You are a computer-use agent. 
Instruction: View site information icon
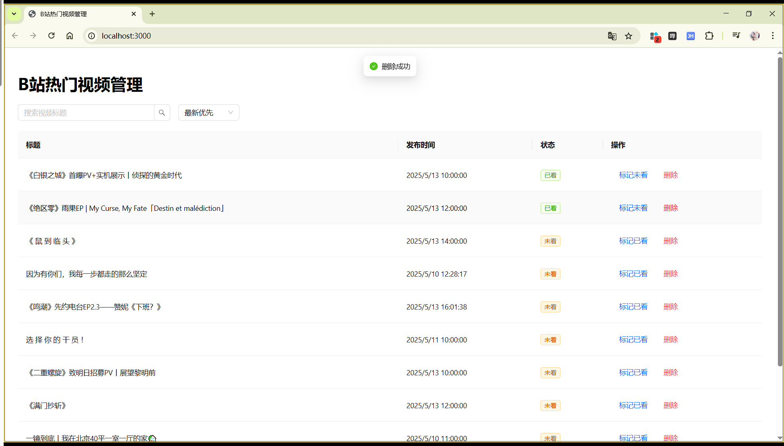pyautogui.click(x=92, y=36)
